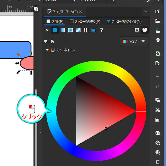Screen dimensions: 166x166
Task: Paste using the clipboard icon
Action: tap(157, 120)
